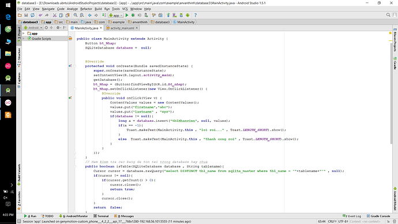Open the Android project view dropdown
398x224 pixels.
coord(33,28)
